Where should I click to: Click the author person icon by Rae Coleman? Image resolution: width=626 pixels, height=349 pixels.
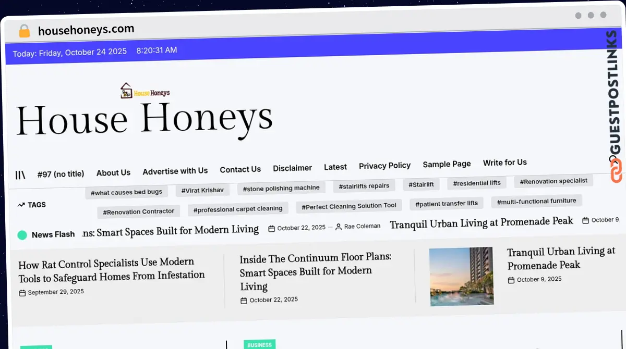point(339,227)
